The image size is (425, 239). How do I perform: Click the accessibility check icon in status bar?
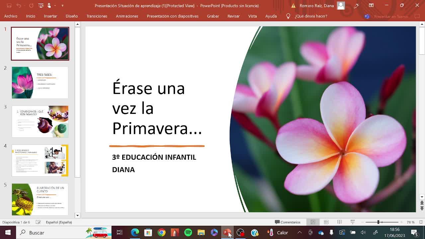38,222
